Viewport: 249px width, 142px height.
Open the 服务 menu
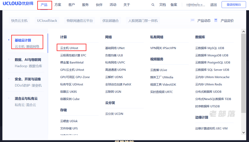point(85,5)
